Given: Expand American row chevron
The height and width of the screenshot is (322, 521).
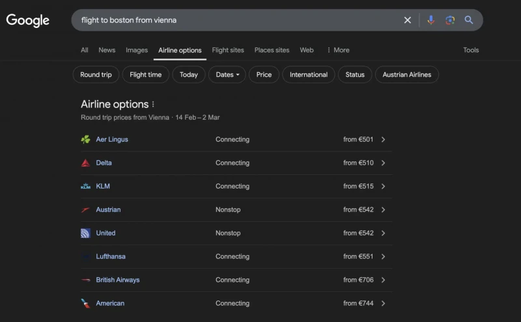Looking at the screenshot, I should point(383,303).
